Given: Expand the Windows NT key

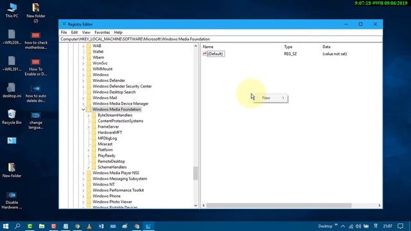Looking at the screenshot, I should [83, 184].
